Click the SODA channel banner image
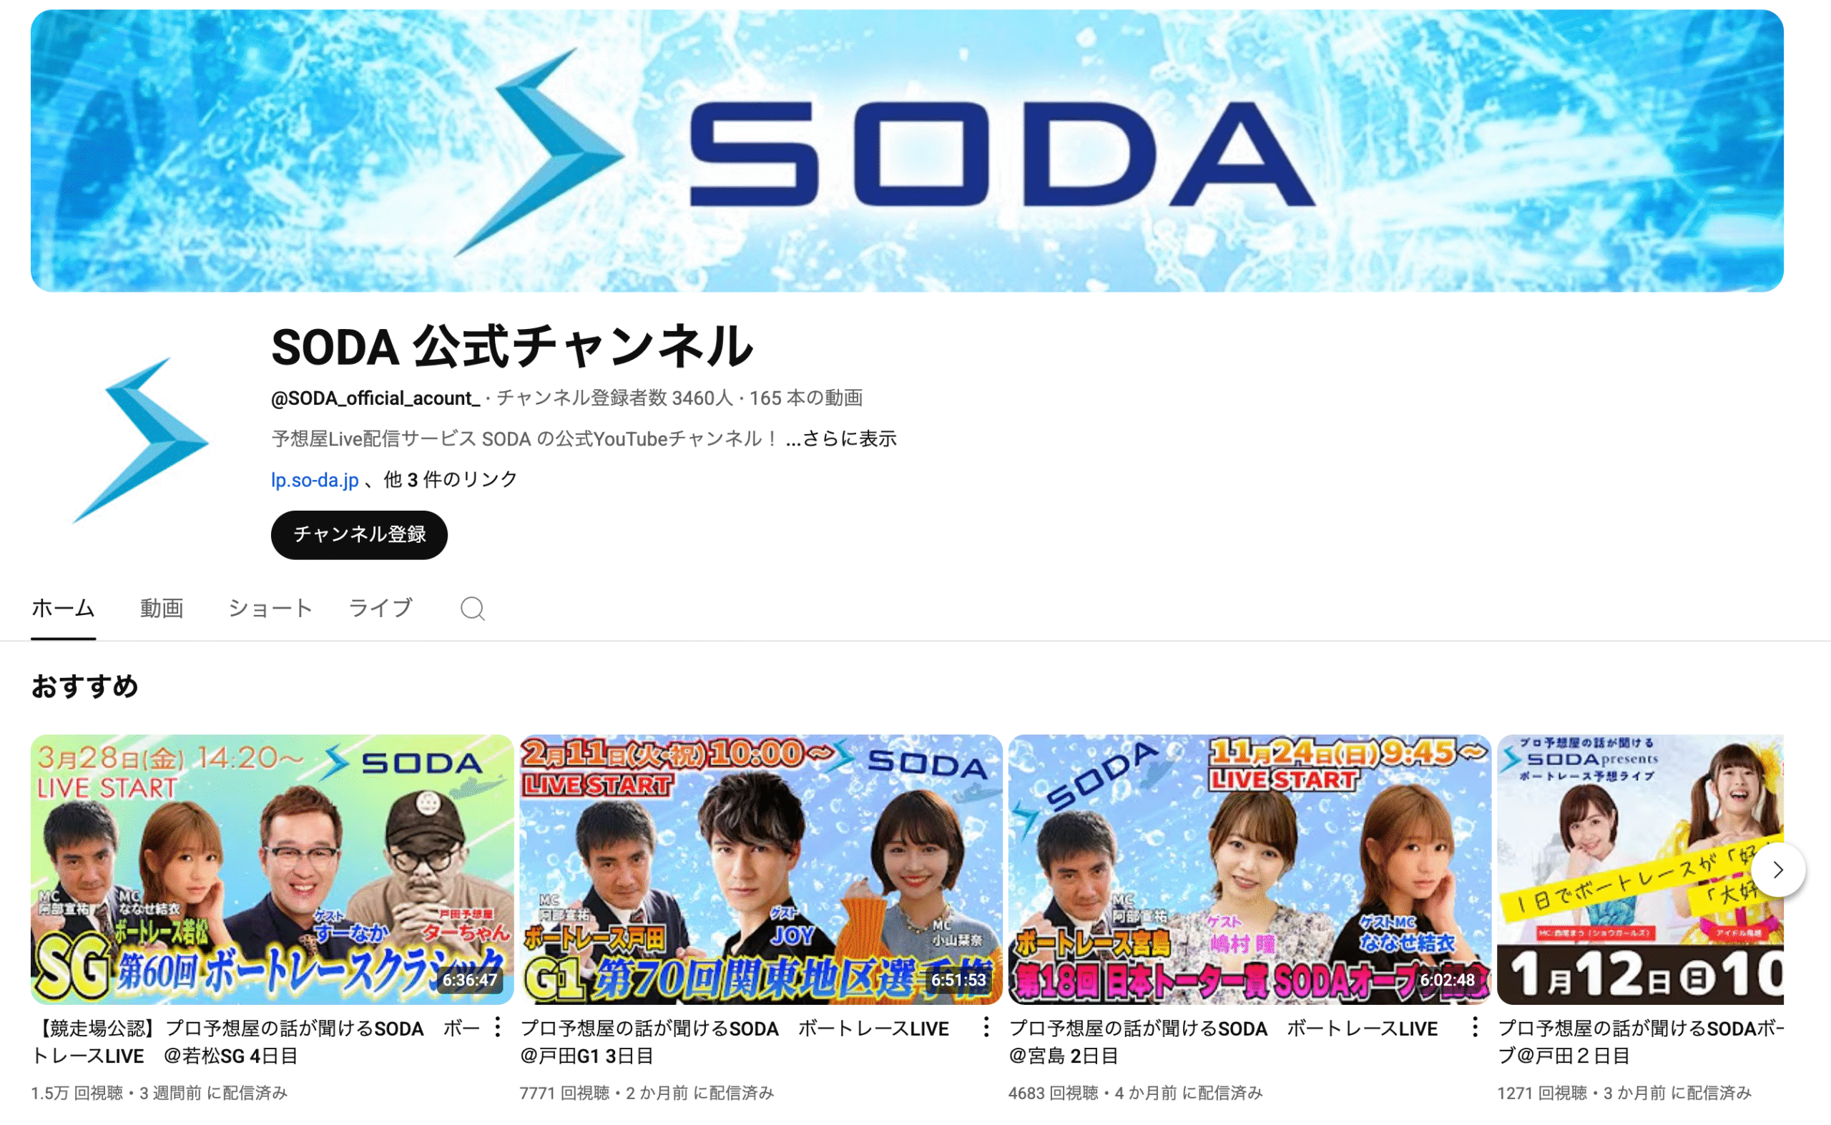 (x=906, y=150)
